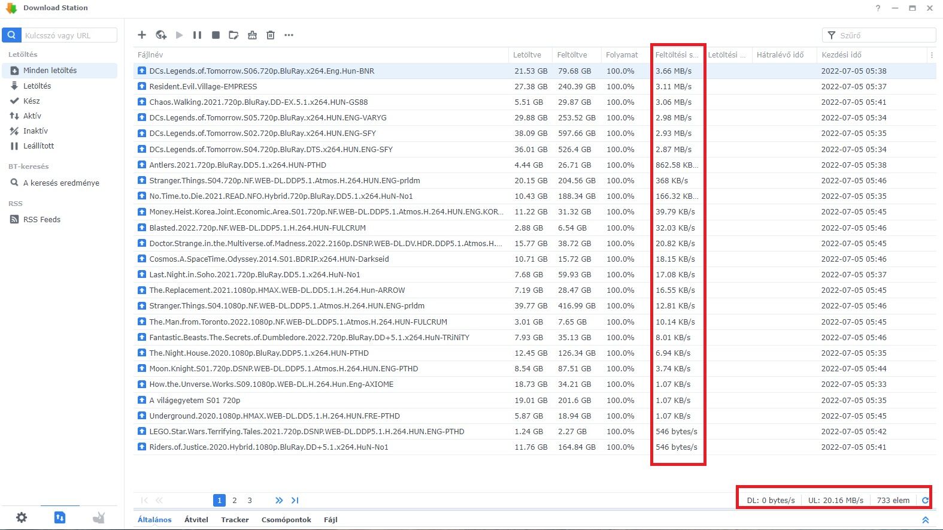Select Letöltés category in sidebar
943x530 pixels.
point(60,86)
